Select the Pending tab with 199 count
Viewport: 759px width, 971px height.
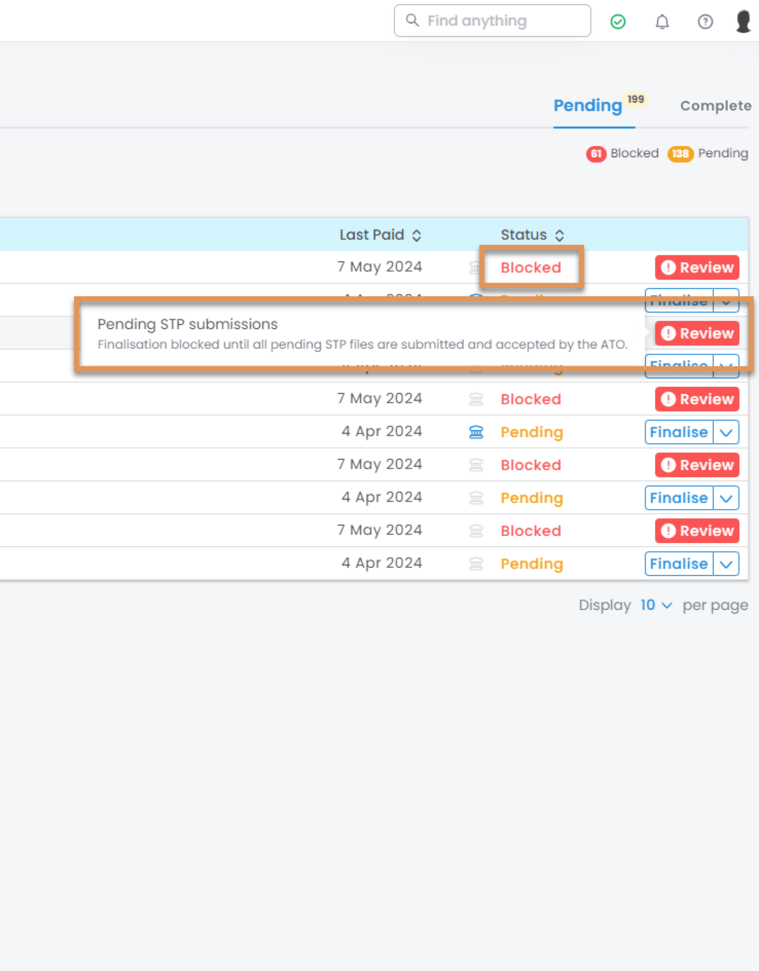click(588, 106)
